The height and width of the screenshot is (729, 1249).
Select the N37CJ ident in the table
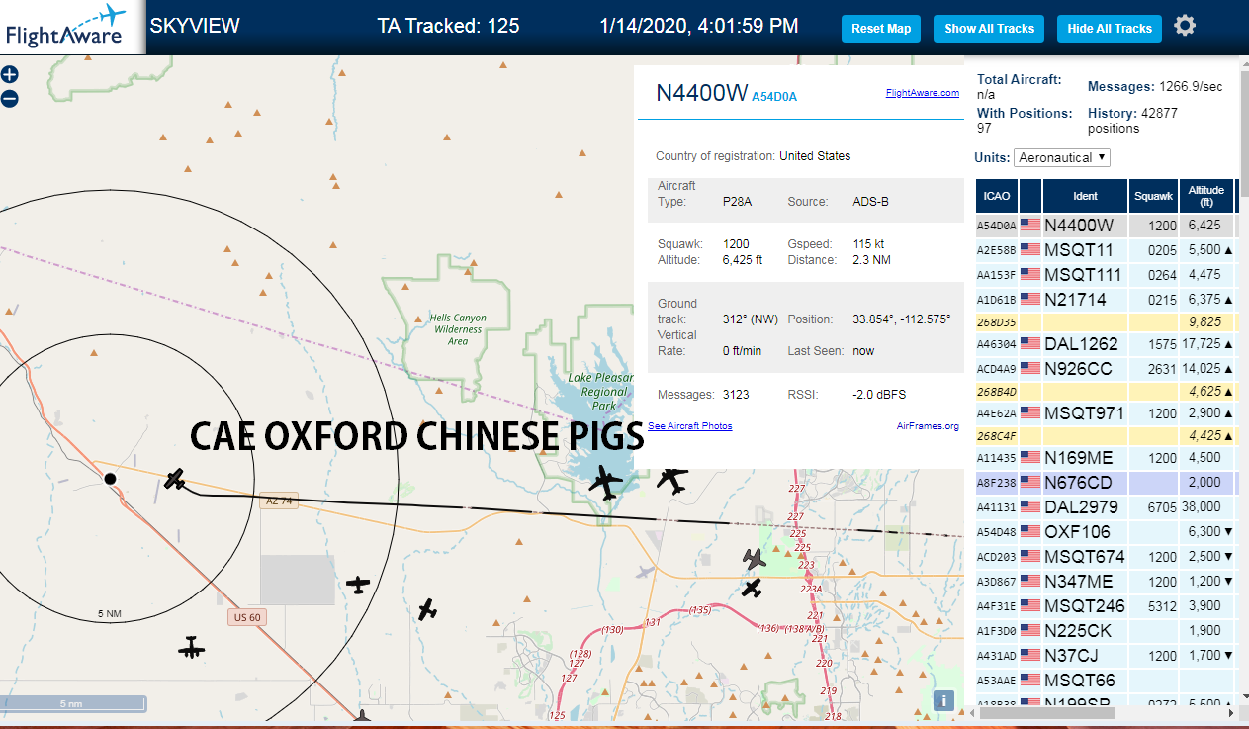point(1071,656)
